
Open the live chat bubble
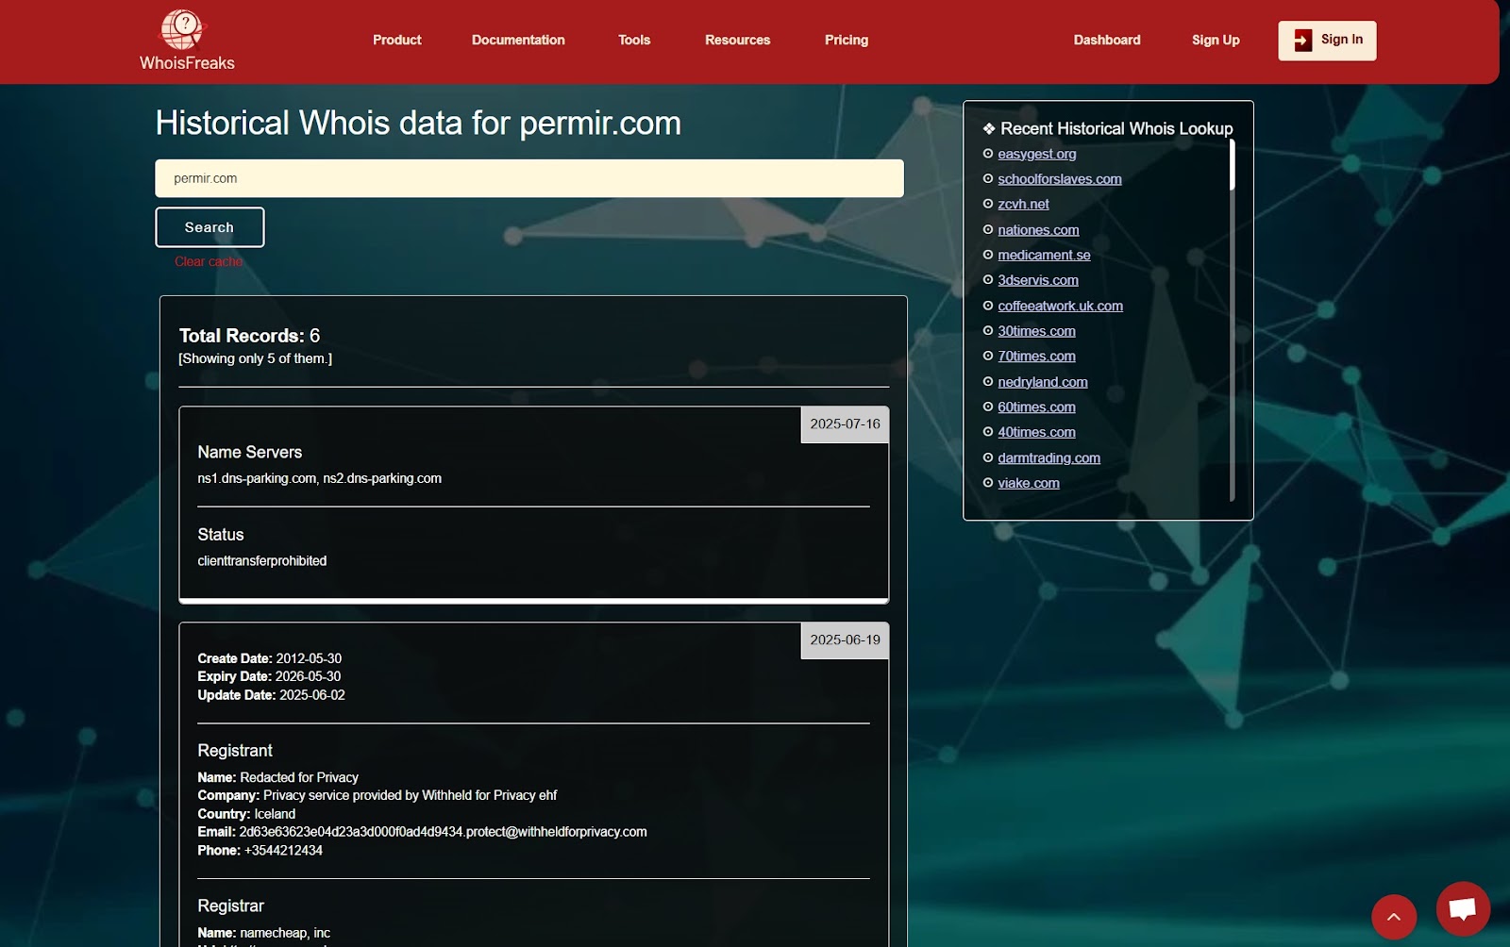coord(1462,908)
